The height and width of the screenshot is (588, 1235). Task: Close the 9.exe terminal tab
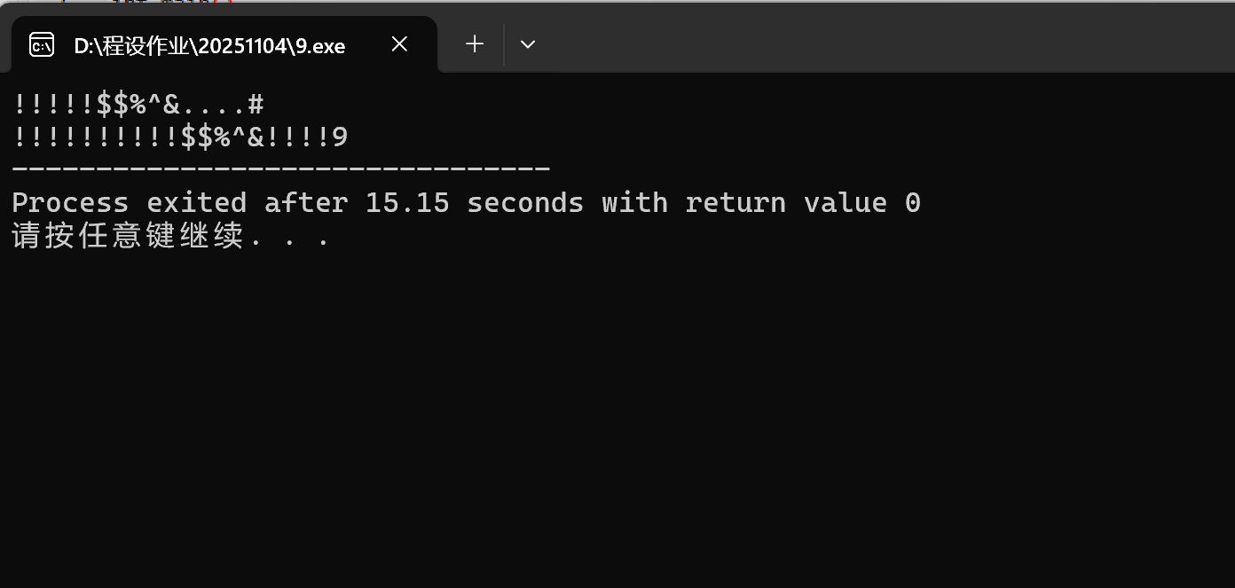(x=399, y=43)
